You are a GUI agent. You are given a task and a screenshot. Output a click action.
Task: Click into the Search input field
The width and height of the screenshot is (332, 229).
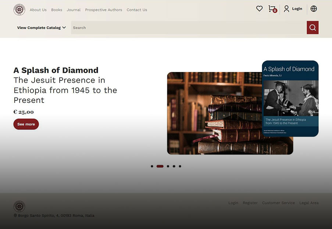click(x=189, y=28)
